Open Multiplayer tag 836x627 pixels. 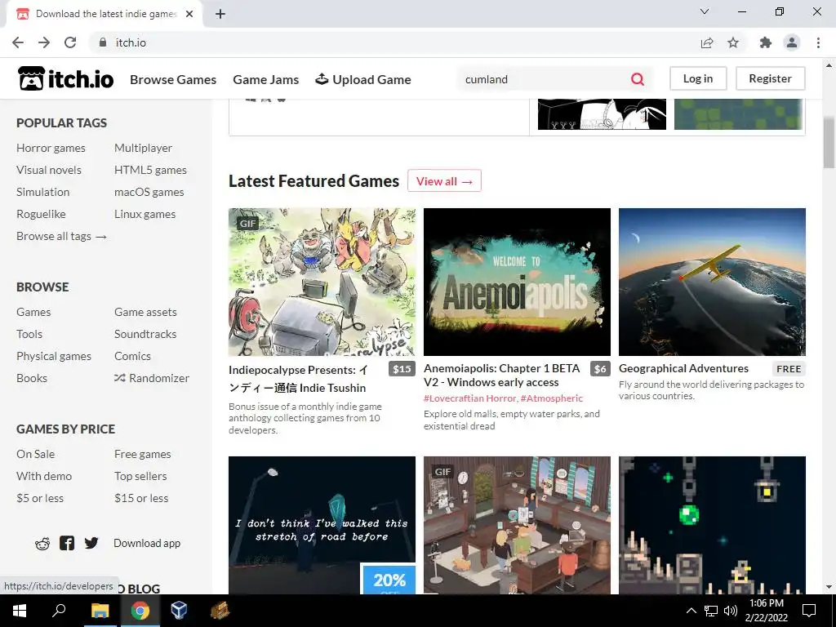(x=144, y=148)
